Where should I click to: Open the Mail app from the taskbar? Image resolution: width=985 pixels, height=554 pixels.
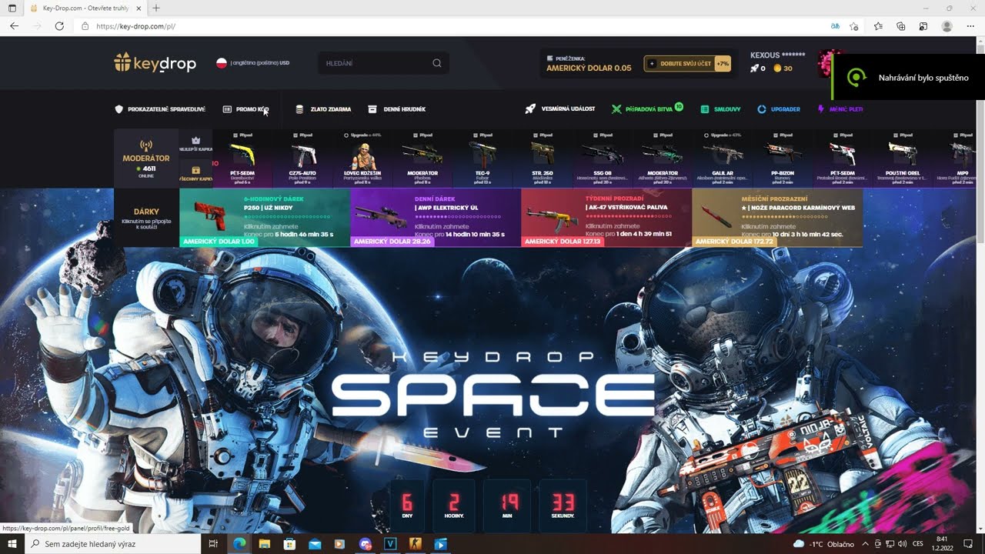click(x=315, y=544)
